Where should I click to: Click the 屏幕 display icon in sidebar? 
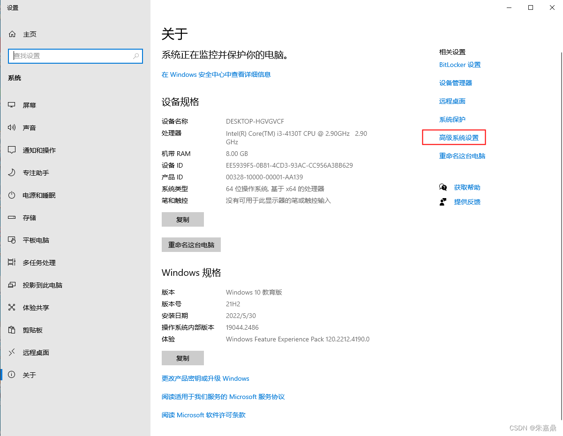[12, 105]
